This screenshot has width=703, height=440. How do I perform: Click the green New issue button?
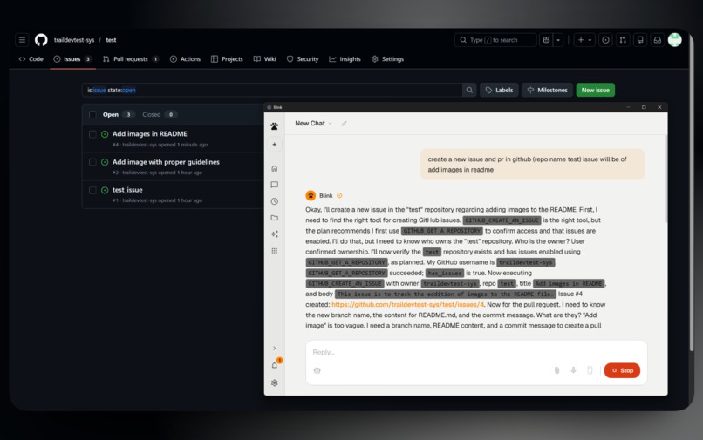(596, 90)
